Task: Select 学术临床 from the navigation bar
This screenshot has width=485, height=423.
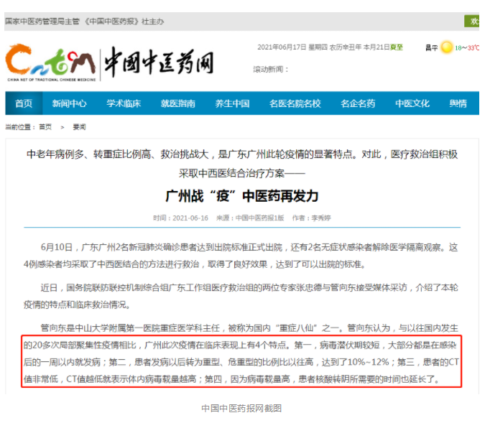Action: click(124, 103)
